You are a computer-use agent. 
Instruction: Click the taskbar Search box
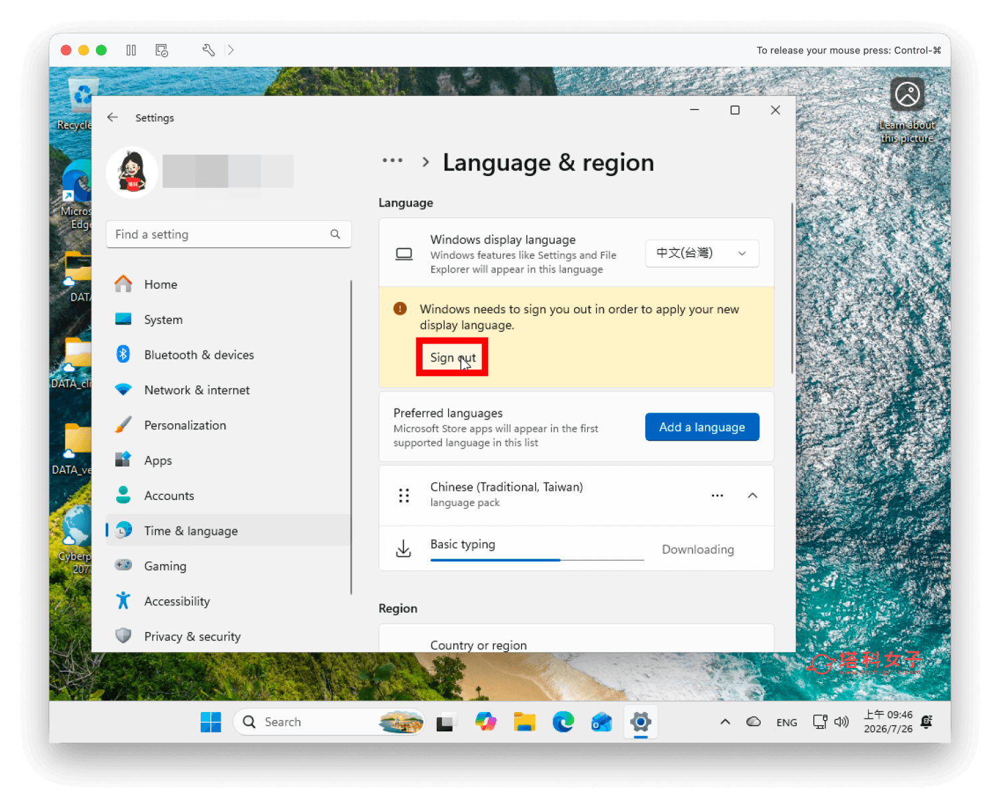pos(329,722)
